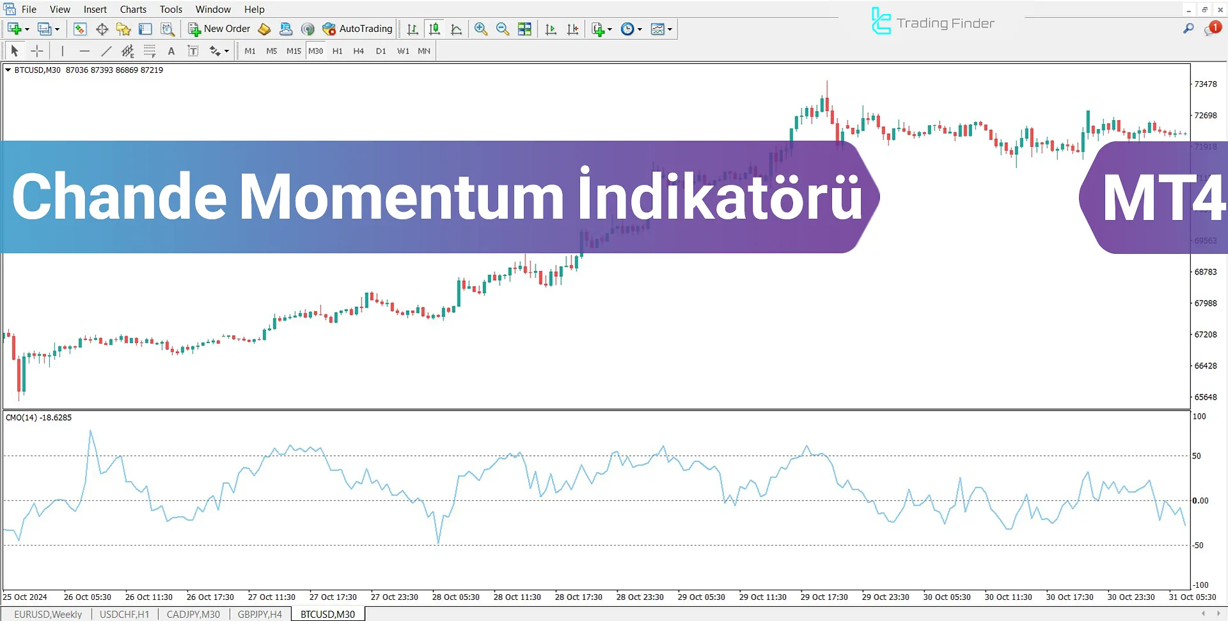Open the Charts menu
This screenshot has height=621, width=1228.
coord(132,9)
